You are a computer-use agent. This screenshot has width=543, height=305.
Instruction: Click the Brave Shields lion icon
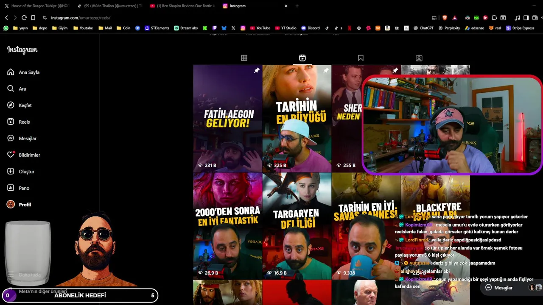[445, 18]
